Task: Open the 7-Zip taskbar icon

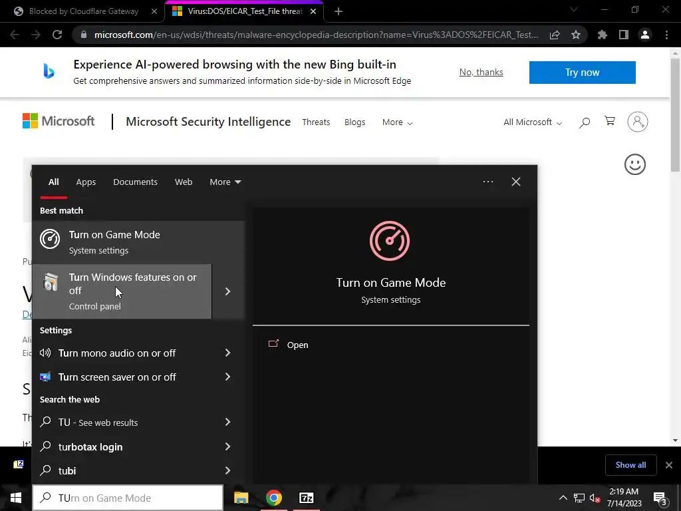Action: pyautogui.click(x=306, y=498)
